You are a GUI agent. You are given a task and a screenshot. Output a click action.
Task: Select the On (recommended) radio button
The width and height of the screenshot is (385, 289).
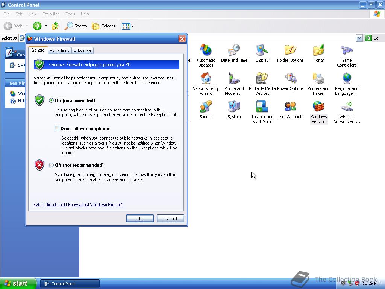pyautogui.click(x=51, y=100)
